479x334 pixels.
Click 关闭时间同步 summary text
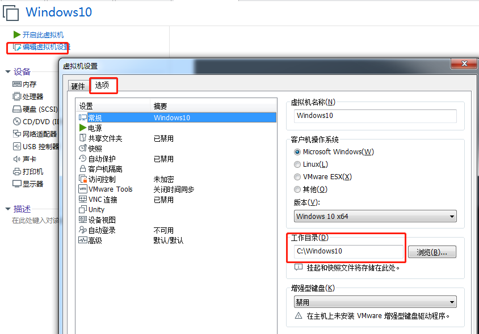[174, 189]
